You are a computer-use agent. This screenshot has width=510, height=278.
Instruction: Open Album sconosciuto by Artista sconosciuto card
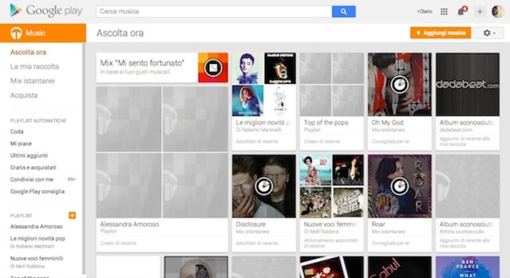[467, 204]
